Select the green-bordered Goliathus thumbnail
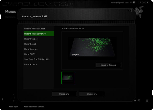The image size is (153, 110). pyautogui.click(x=68, y=78)
